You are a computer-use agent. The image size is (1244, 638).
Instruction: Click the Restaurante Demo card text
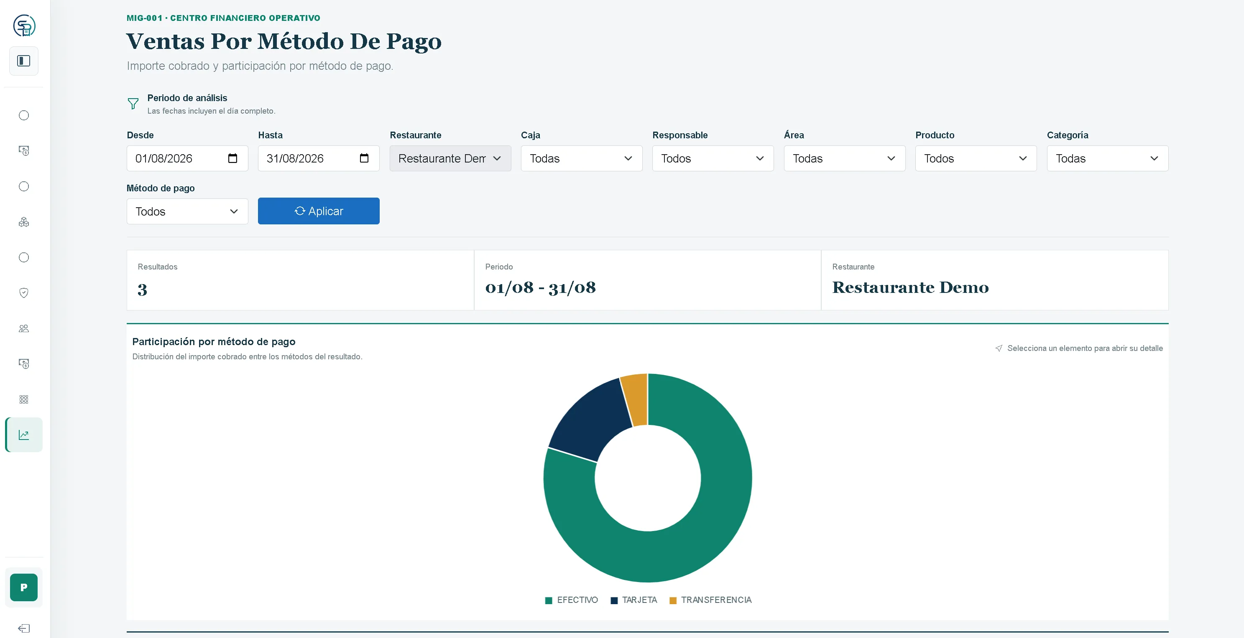910,287
